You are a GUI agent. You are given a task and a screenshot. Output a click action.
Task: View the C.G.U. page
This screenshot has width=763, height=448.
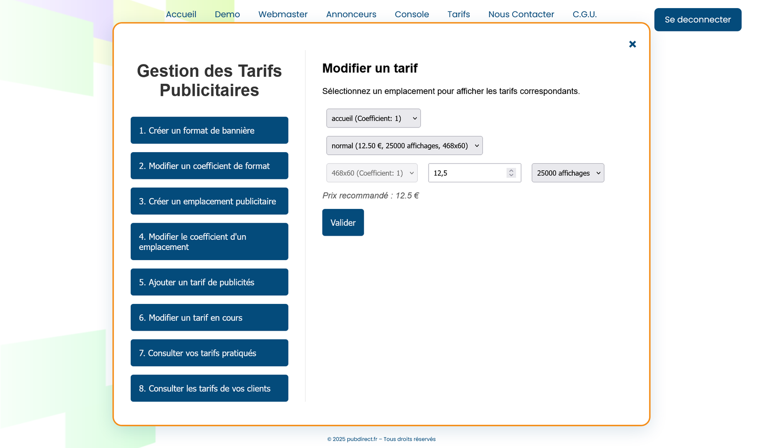(585, 14)
